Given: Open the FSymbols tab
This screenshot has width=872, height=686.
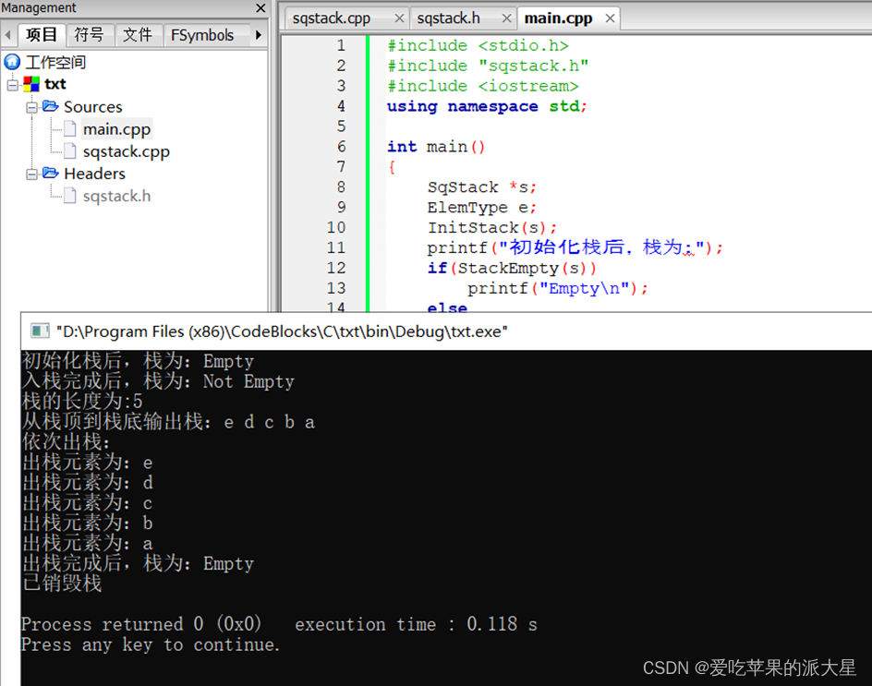Looking at the screenshot, I should click(x=202, y=35).
